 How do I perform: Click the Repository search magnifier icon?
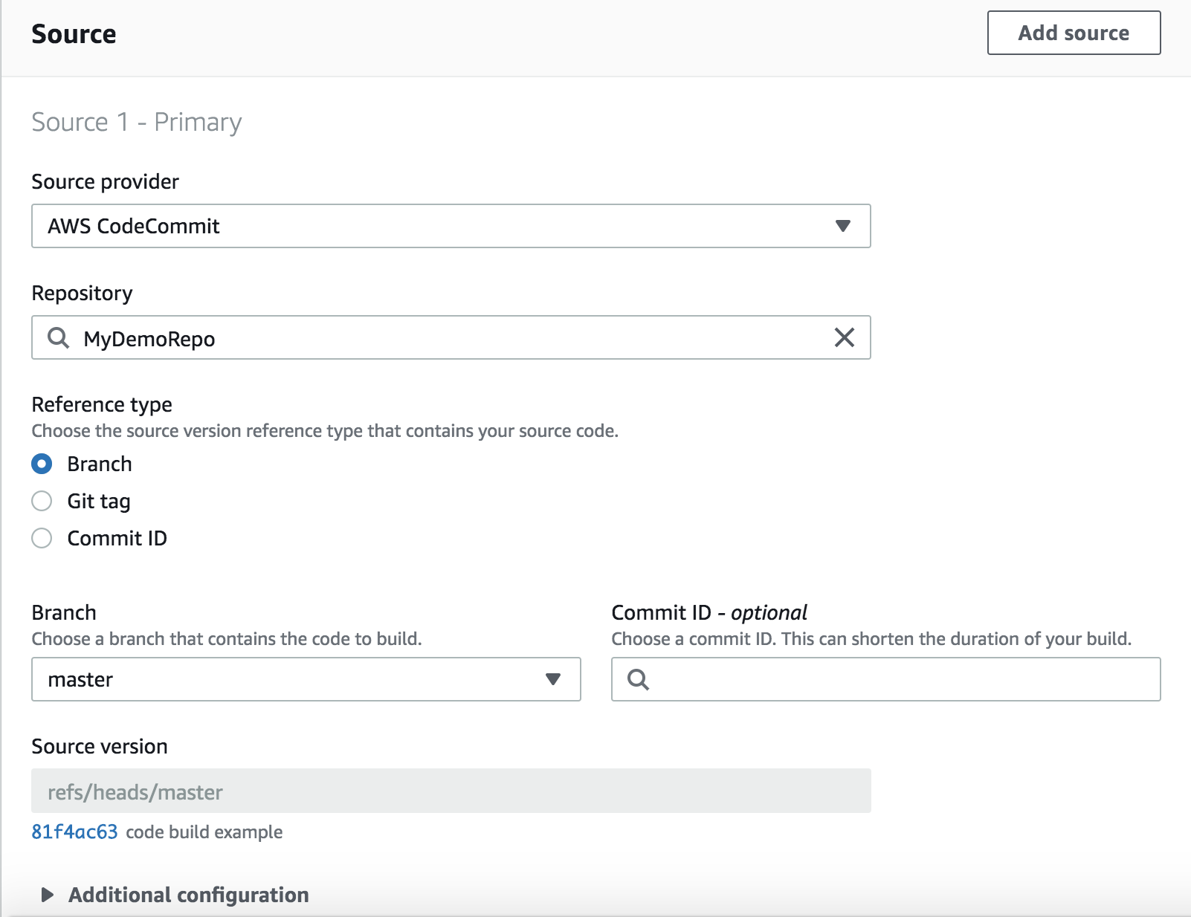point(58,338)
